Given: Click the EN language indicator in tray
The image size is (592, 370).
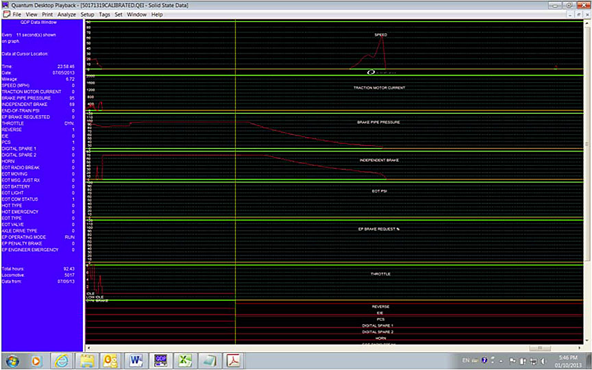Looking at the screenshot, I should coord(466,359).
